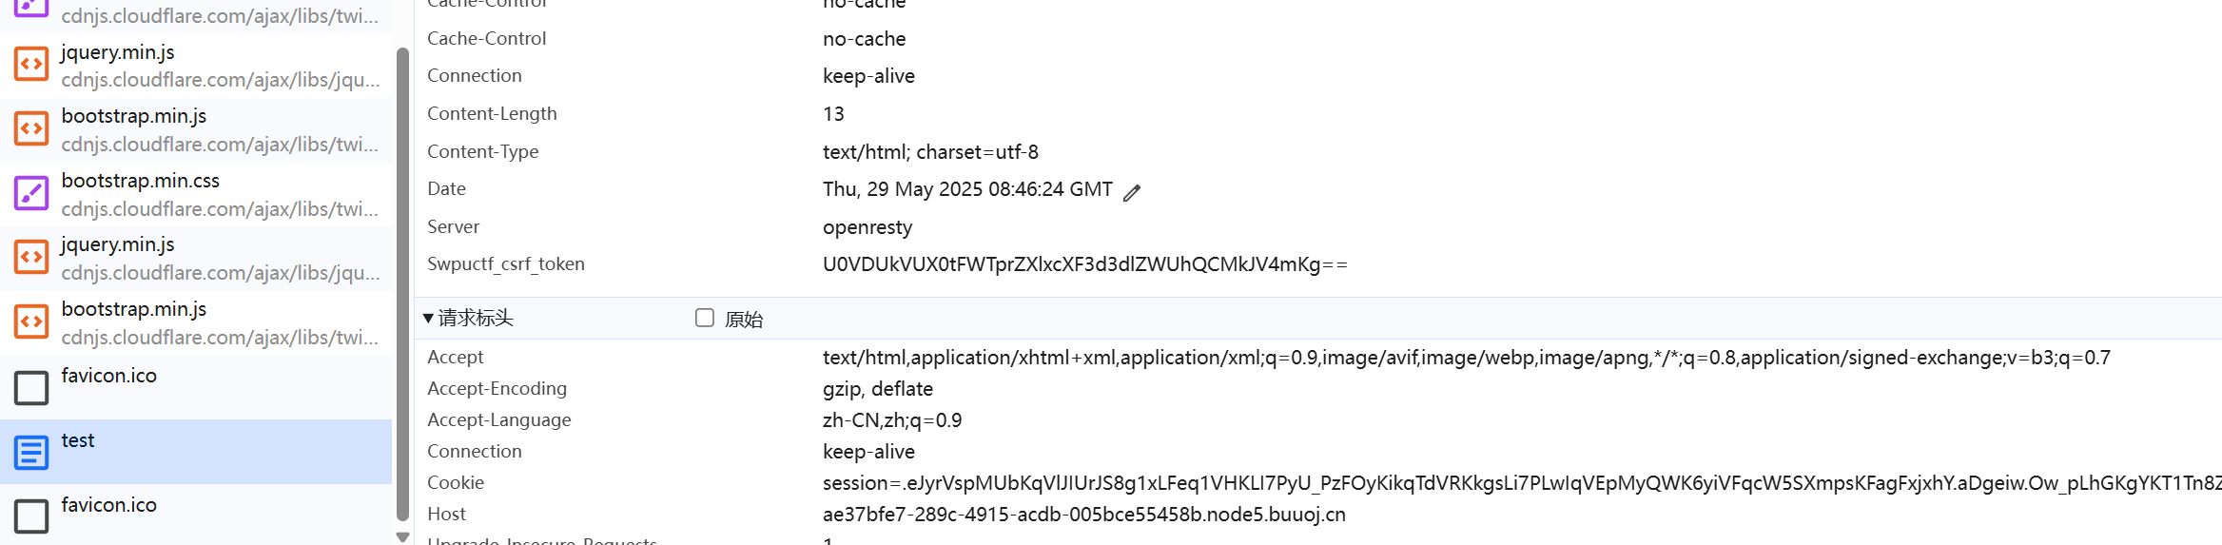Click script icon of jquery.min.js below bootstrap.min.css
This screenshot has width=2222, height=545.
(x=31, y=257)
